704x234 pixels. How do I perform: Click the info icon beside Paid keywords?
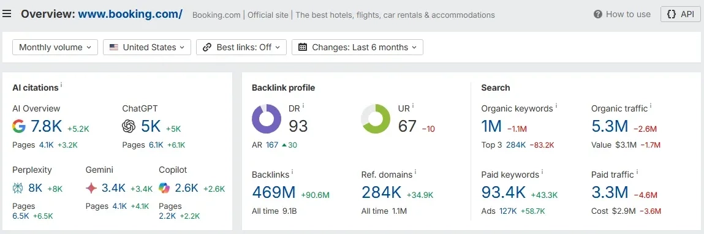tap(542, 172)
